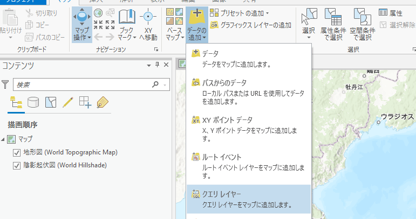Click Cut (切り取り) in the clipboard group
Image resolution: width=416 pixels, height=219 pixels.
click(x=41, y=13)
